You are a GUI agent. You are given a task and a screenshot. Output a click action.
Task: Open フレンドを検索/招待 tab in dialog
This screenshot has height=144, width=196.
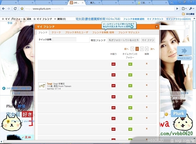click(103, 33)
